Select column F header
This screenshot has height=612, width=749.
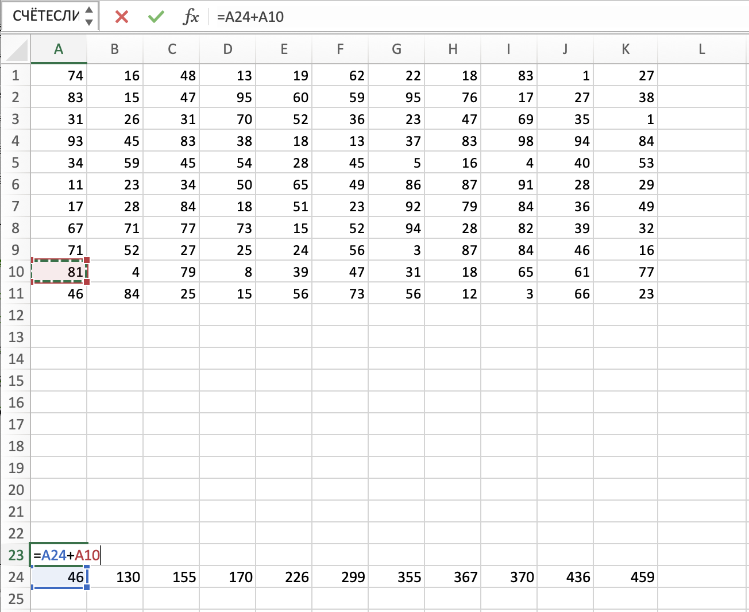(x=340, y=49)
